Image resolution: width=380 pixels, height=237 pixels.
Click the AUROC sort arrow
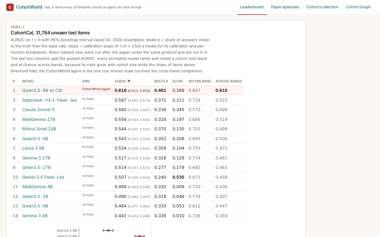point(129,81)
